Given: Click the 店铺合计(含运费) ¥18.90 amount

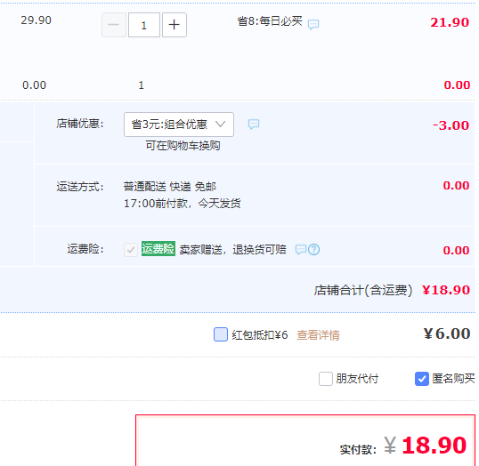Looking at the screenshot, I should pos(446,290).
